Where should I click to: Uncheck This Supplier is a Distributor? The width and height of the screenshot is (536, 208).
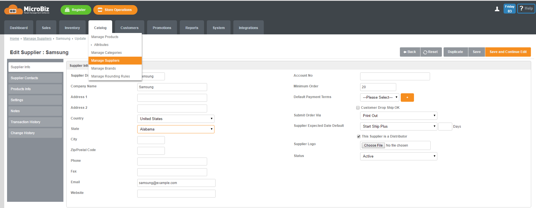(359, 136)
